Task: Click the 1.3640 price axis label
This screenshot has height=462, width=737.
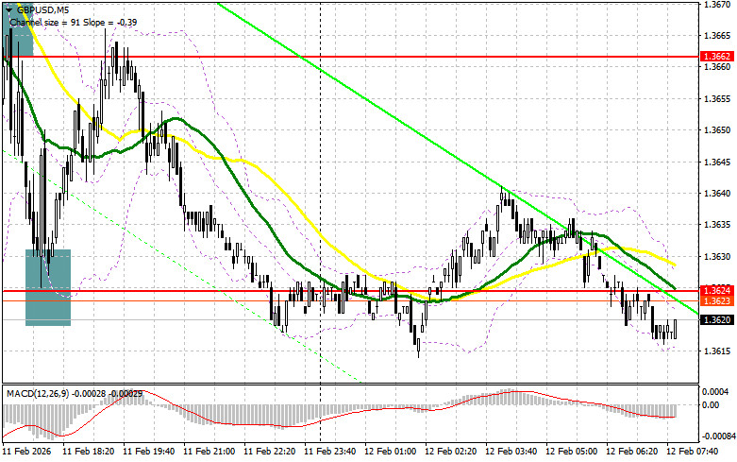Action: (x=717, y=194)
